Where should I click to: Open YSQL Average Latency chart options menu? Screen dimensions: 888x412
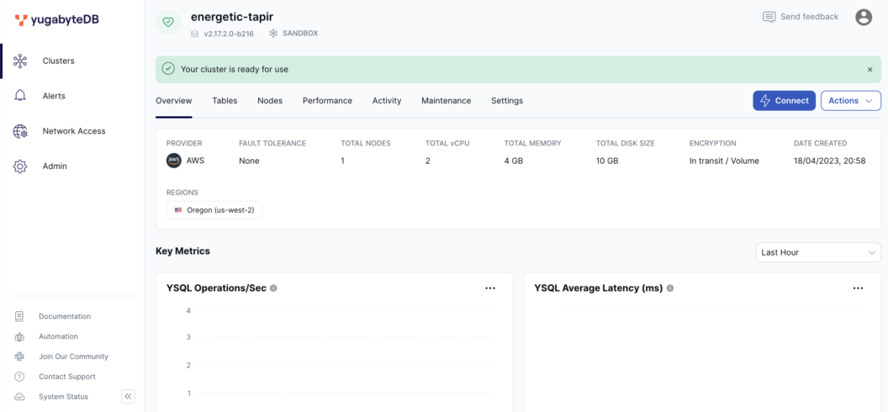point(858,288)
